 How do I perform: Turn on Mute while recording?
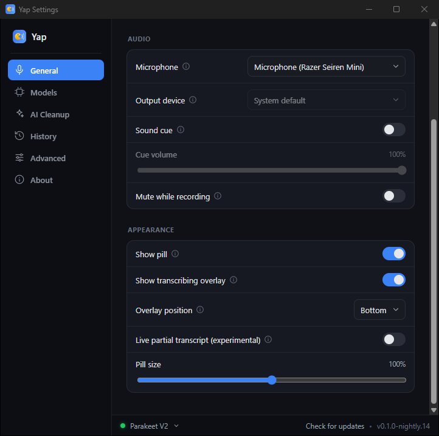coord(393,196)
